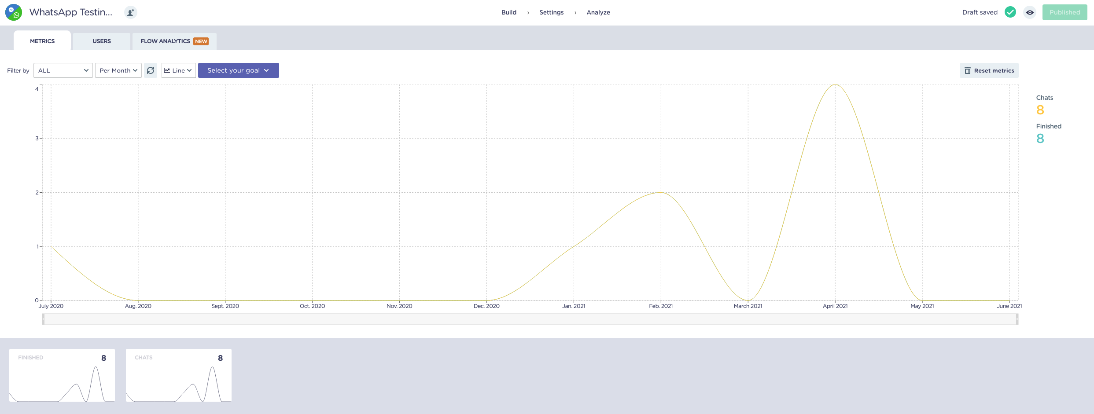Open the Per Month period dropdown

pos(118,70)
